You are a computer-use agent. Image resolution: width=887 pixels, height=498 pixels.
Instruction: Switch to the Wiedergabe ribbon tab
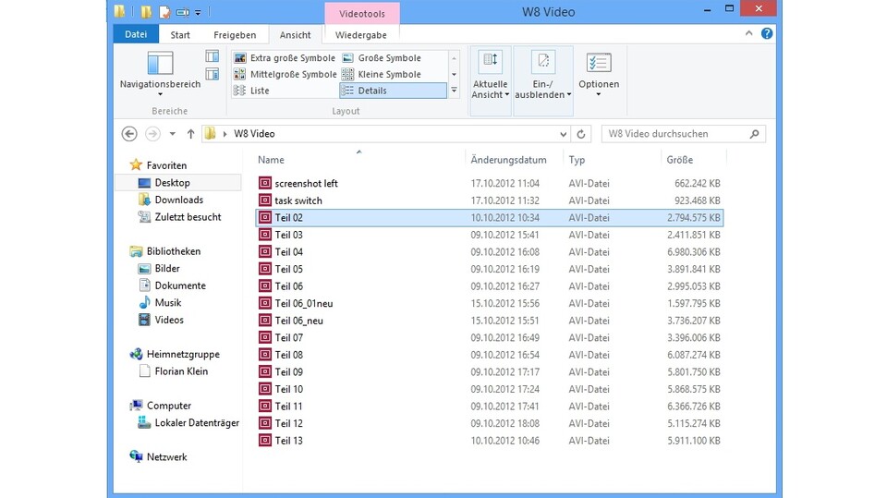[x=361, y=35]
